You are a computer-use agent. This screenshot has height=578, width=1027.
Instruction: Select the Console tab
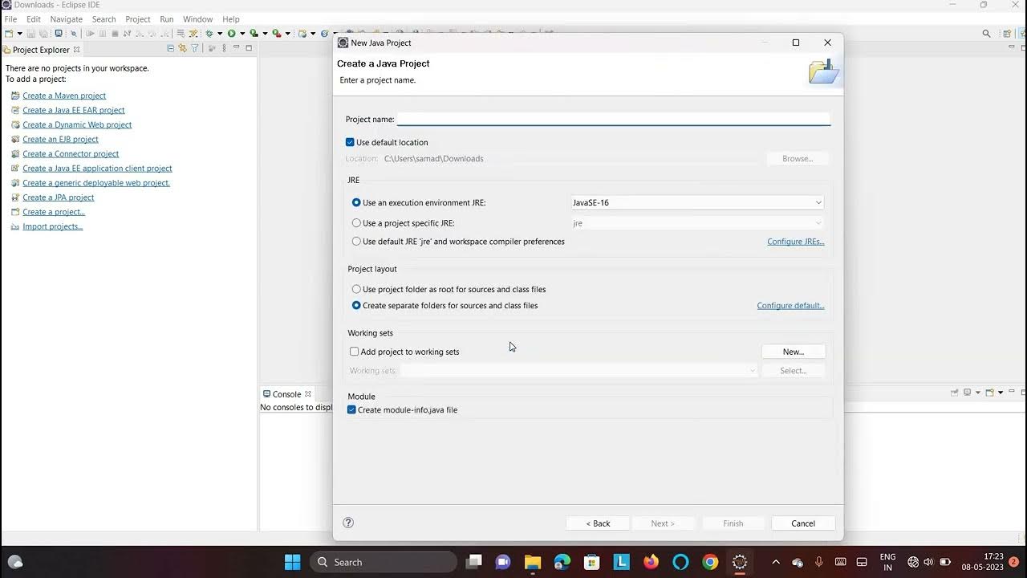286,394
